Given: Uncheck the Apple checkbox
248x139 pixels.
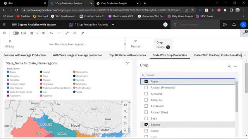Looking at the screenshot, I should [146, 81].
